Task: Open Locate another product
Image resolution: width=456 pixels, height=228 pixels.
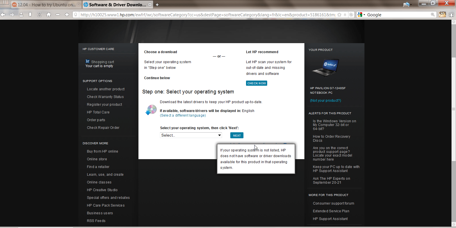Action: (x=106, y=89)
